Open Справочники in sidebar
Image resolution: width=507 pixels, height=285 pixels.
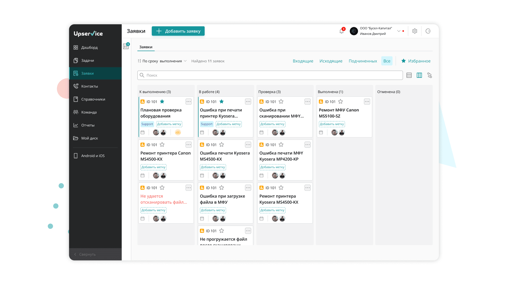point(95,99)
